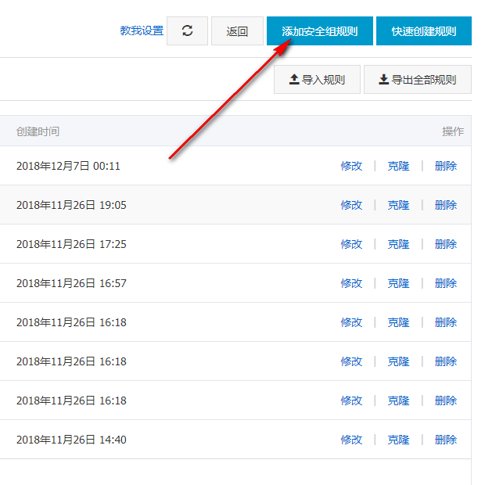Screen dimensions: 485x485
Task: Click 修改 for the 17:25 rule
Action: (351, 244)
